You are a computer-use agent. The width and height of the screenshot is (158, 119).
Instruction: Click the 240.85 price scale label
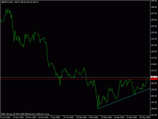pos(154,7)
